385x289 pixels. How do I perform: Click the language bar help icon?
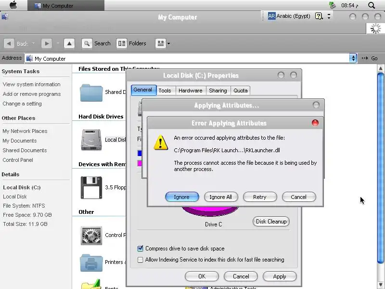tap(319, 16)
